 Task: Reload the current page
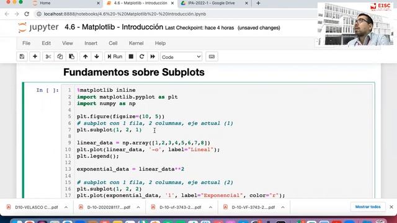tap(27, 14)
